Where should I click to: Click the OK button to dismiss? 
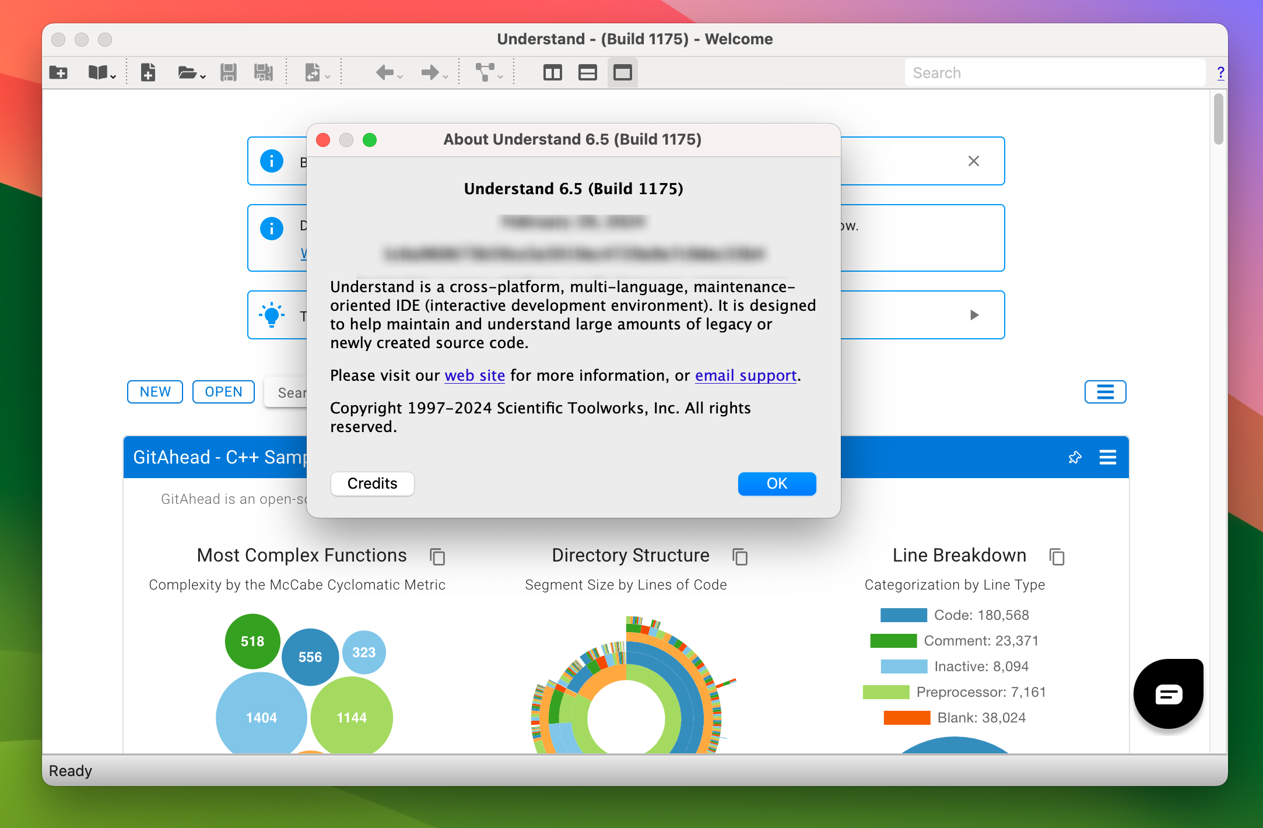[776, 482]
